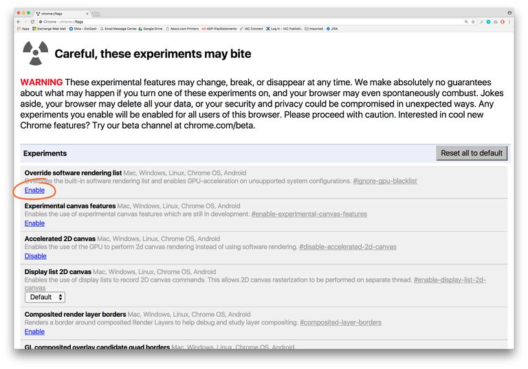Open the JIRA bookmark
This screenshot has height=369, width=528.
[332, 29]
